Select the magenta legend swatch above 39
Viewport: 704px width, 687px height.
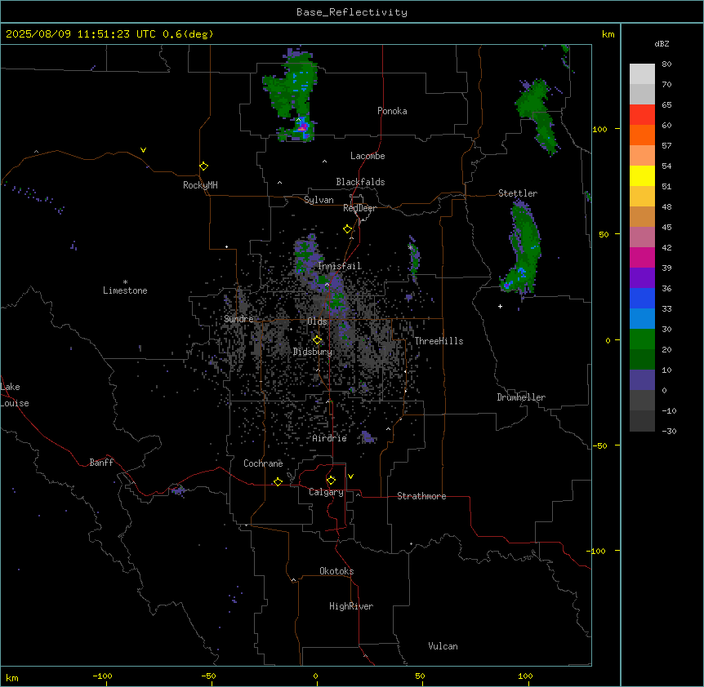[642, 257]
